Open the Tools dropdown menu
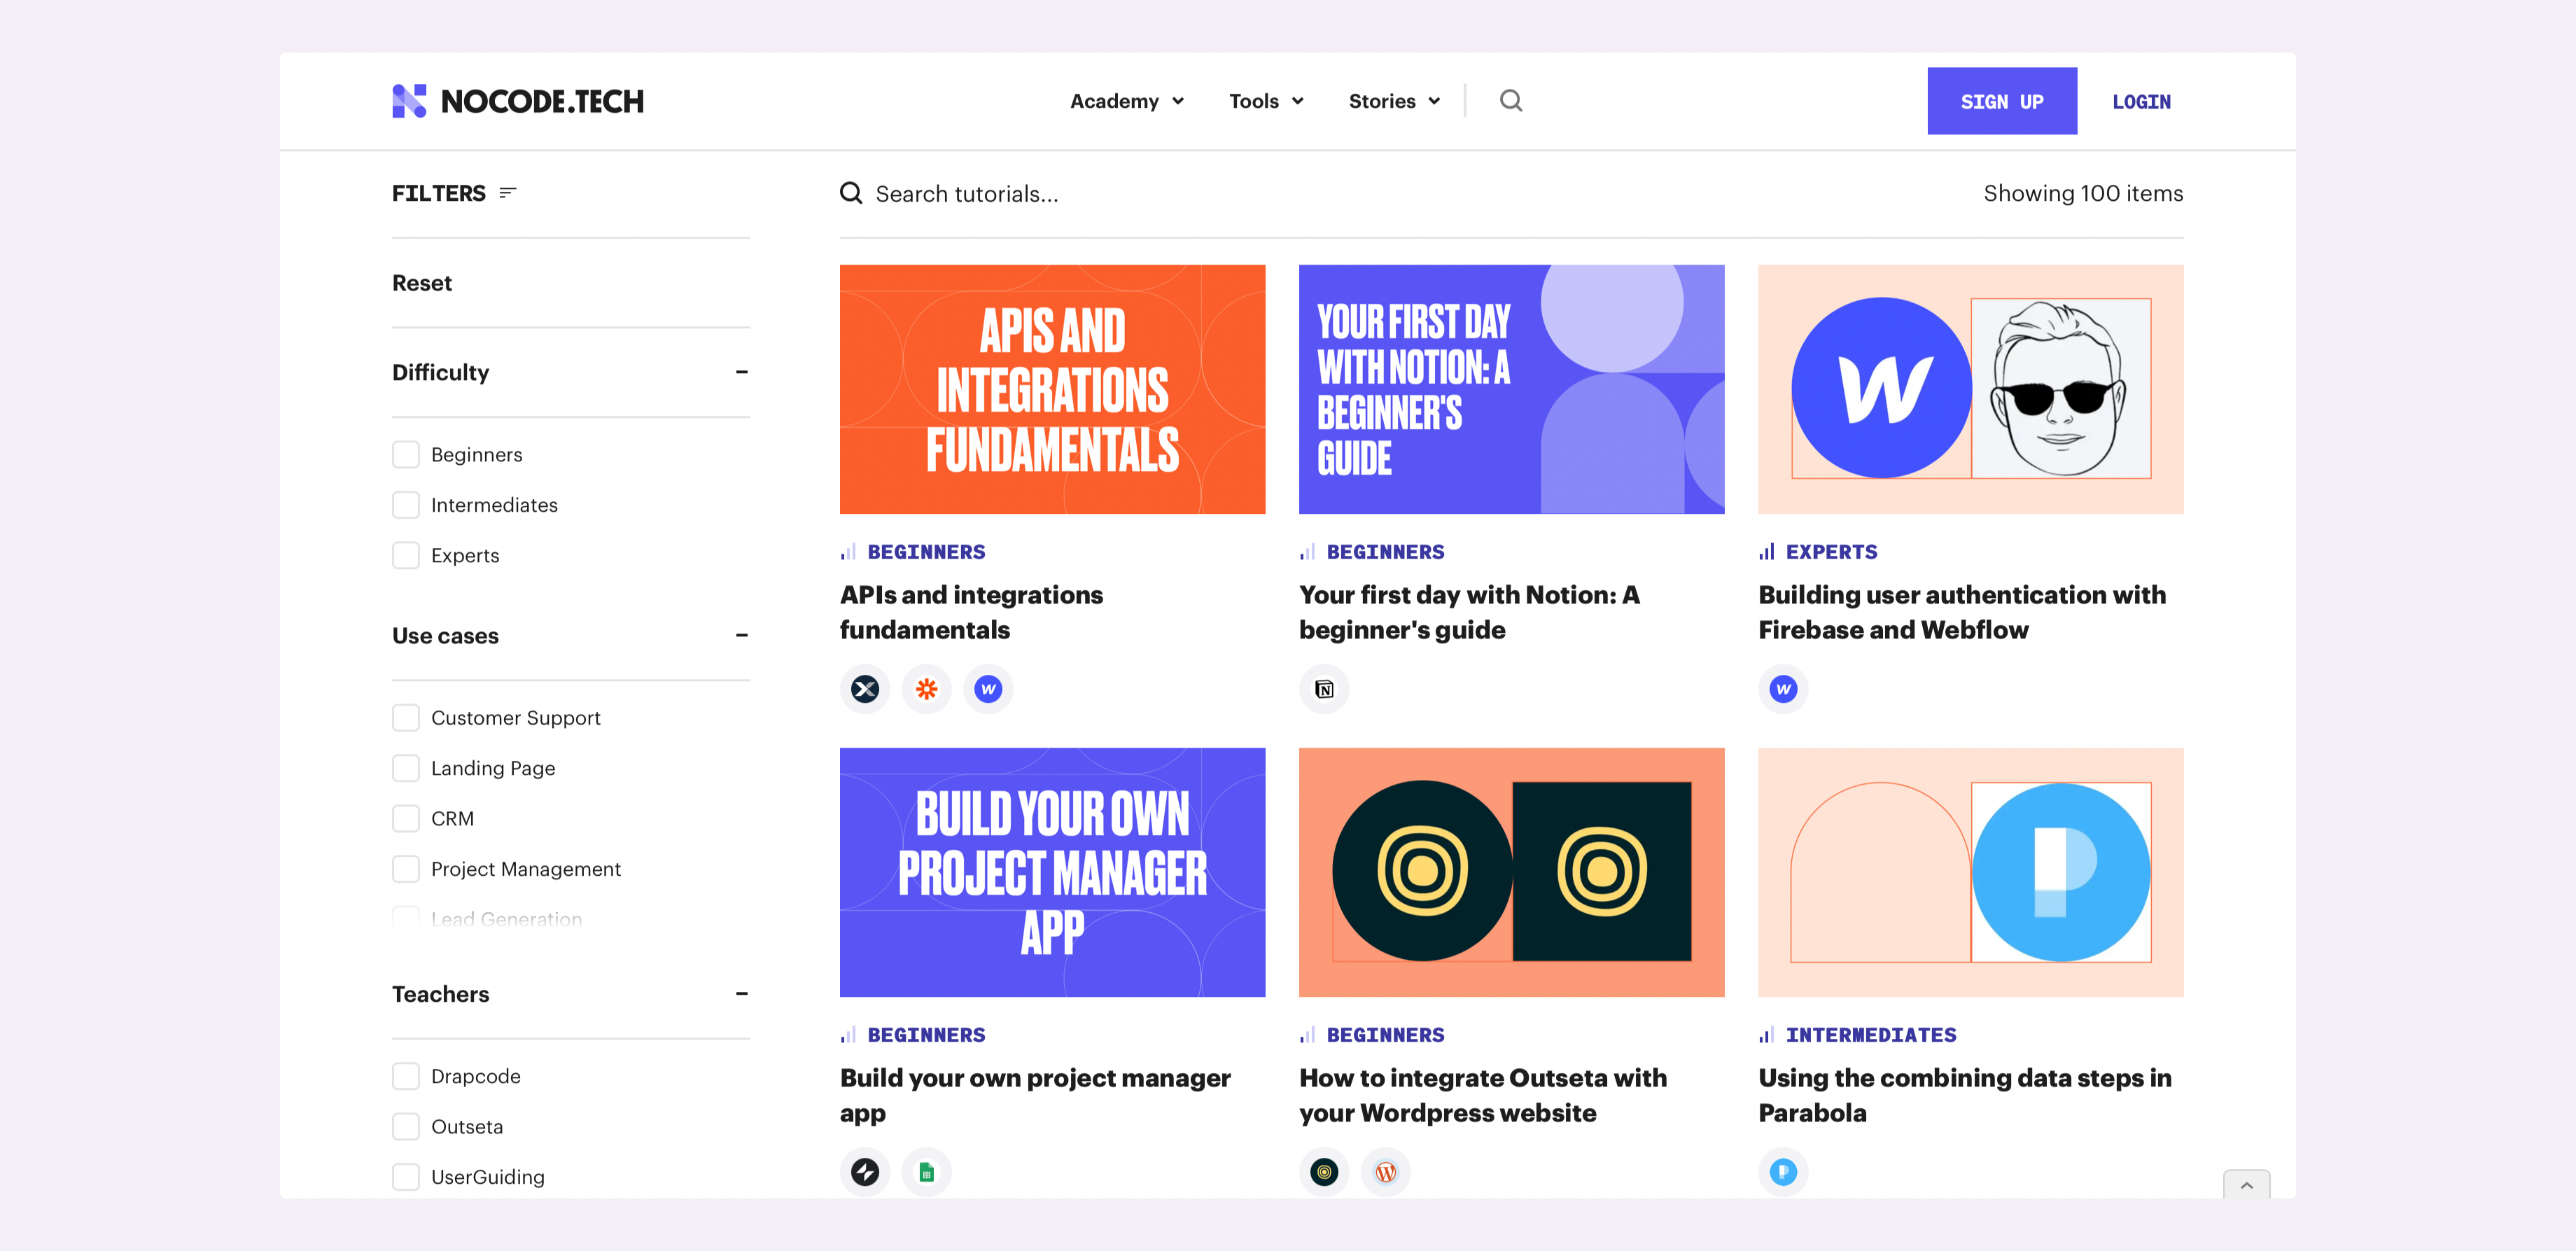The image size is (2576, 1251). pyautogui.click(x=1266, y=101)
